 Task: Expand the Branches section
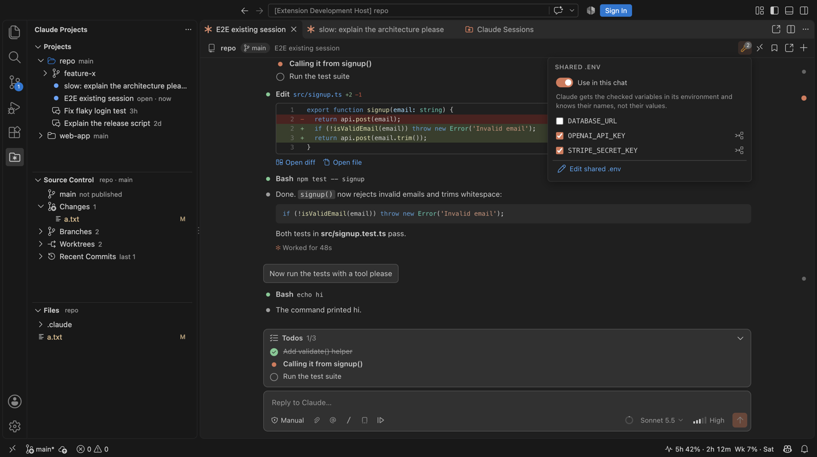tap(41, 232)
